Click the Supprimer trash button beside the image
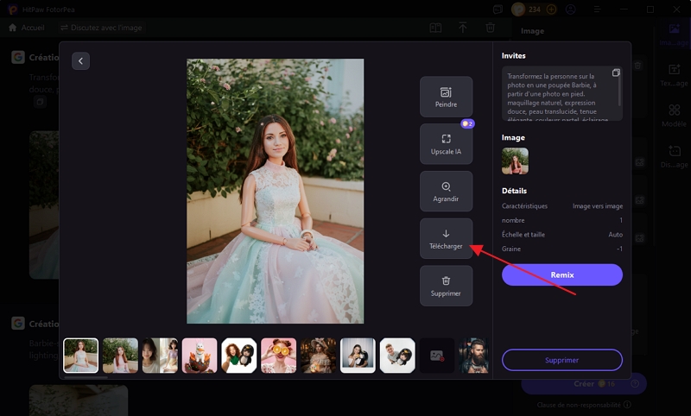Screen dimensions: 691x416 (x=446, y=286)
